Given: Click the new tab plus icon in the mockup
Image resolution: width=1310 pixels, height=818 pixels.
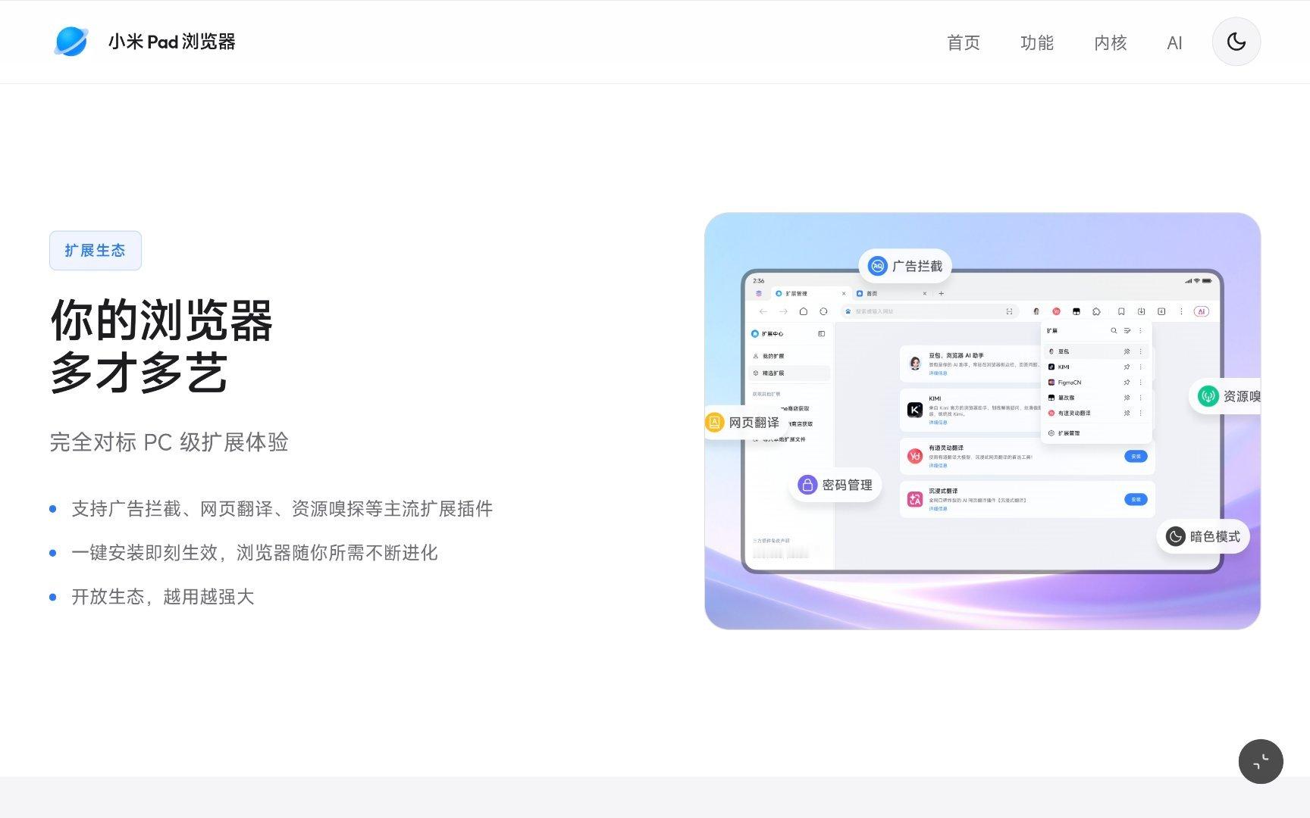Looking at the screenshot, I should point(942,294).
